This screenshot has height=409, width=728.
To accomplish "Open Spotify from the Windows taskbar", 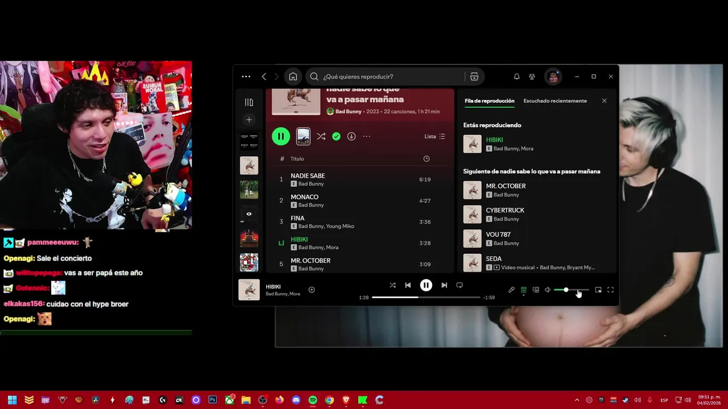I will click(x=312, y=400).
